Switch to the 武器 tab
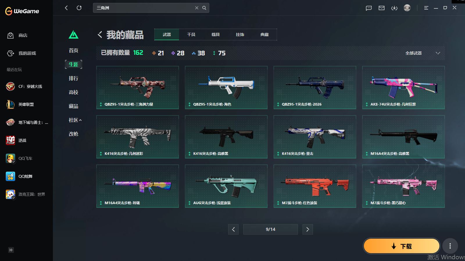The height and width of the screenshot is (261, 465). [167, 35]
